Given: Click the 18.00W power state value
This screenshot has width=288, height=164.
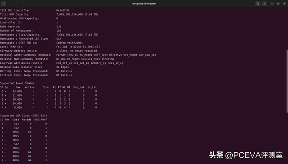Looking at the screenshot, I should [x=17, y=99].
